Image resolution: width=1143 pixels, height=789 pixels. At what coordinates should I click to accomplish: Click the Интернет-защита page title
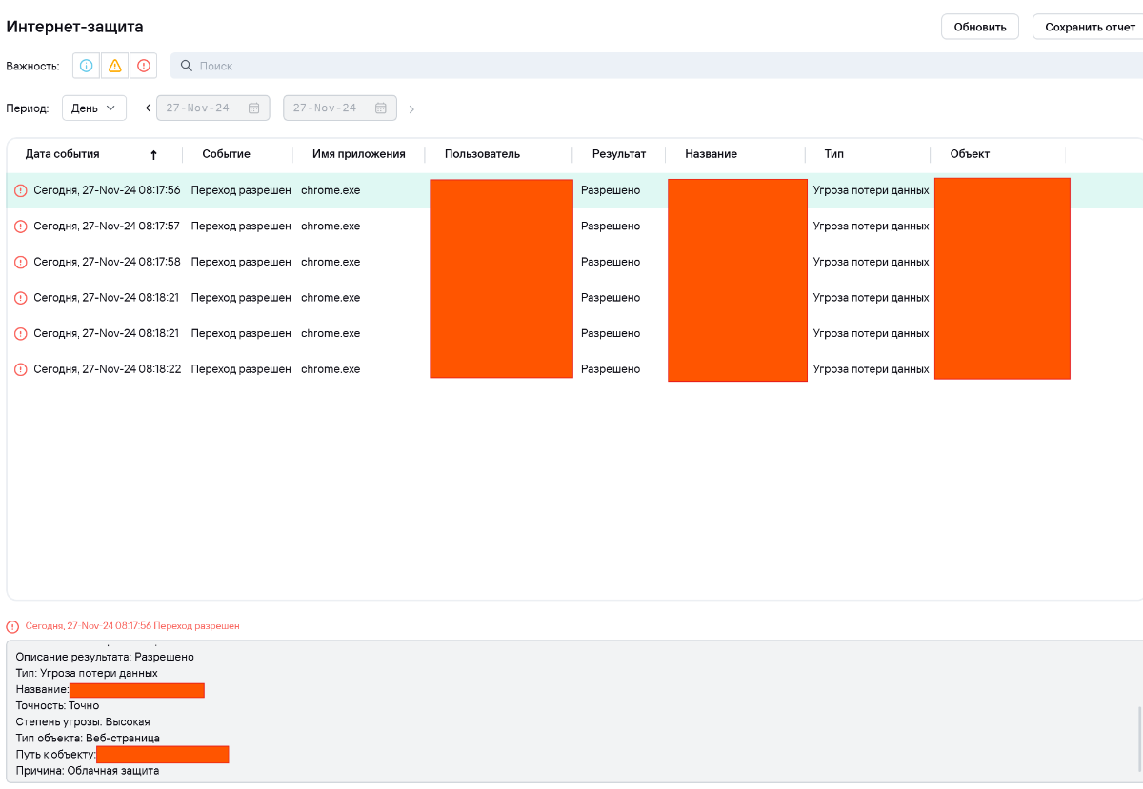pyautogui.click(x=74, y=27)
